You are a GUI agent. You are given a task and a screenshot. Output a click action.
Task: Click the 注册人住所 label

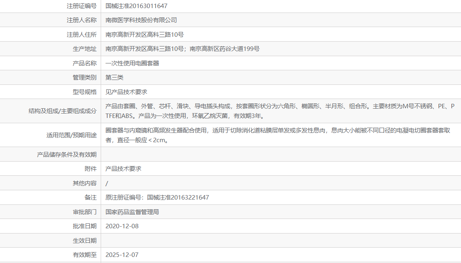coord(81,34)
